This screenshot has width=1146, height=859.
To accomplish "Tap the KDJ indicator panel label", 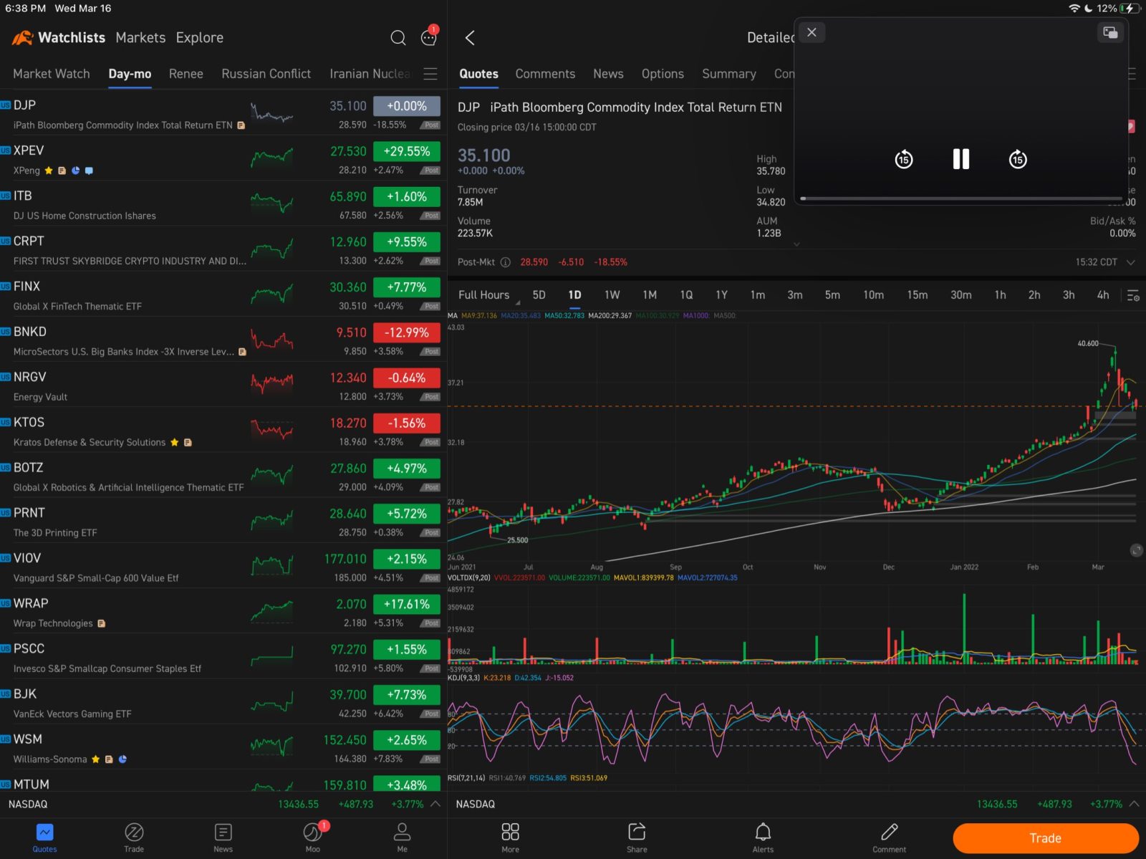I will [x=464, y=678].
